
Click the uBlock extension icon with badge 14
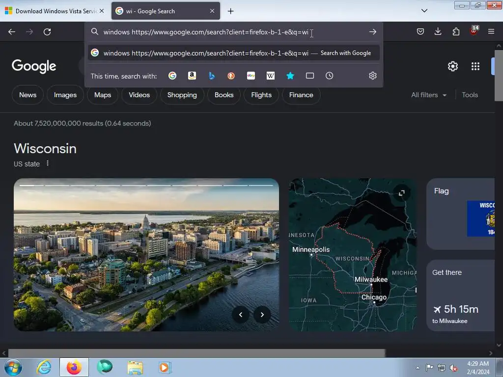click(x=474, y=31)
